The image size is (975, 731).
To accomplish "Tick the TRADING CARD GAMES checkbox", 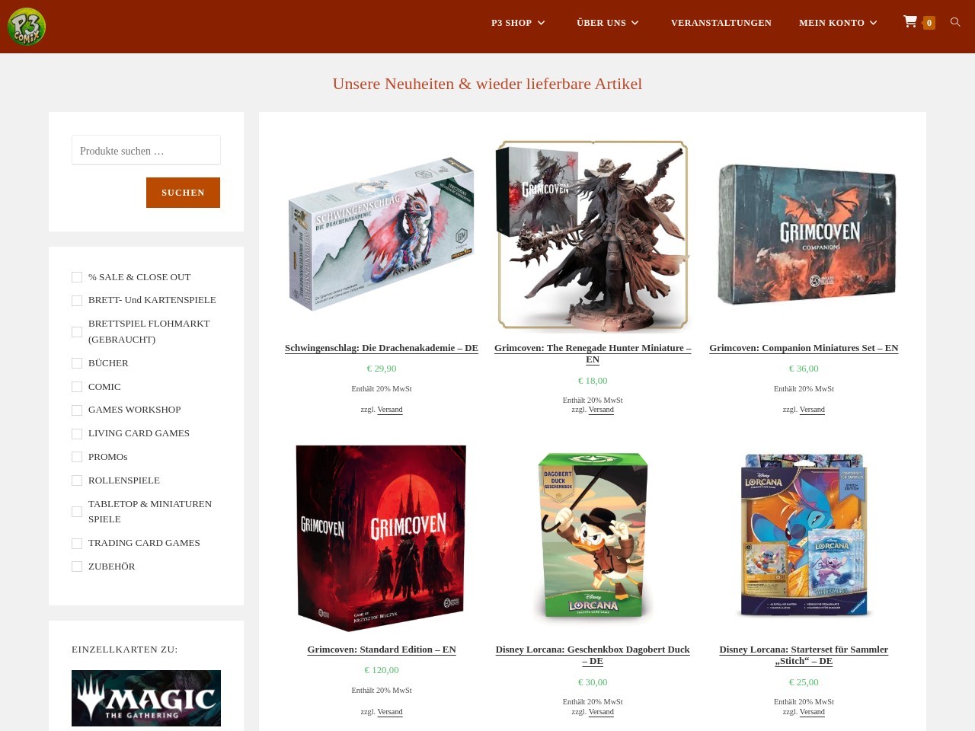I will pyautogui.click(x=77, y=543).
